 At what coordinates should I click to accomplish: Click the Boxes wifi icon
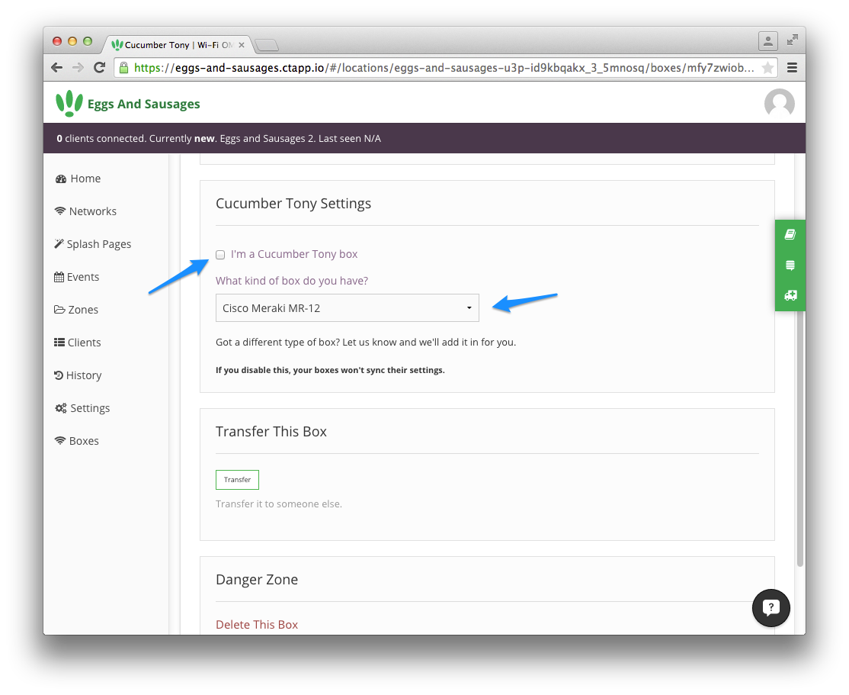click(60, 441)
